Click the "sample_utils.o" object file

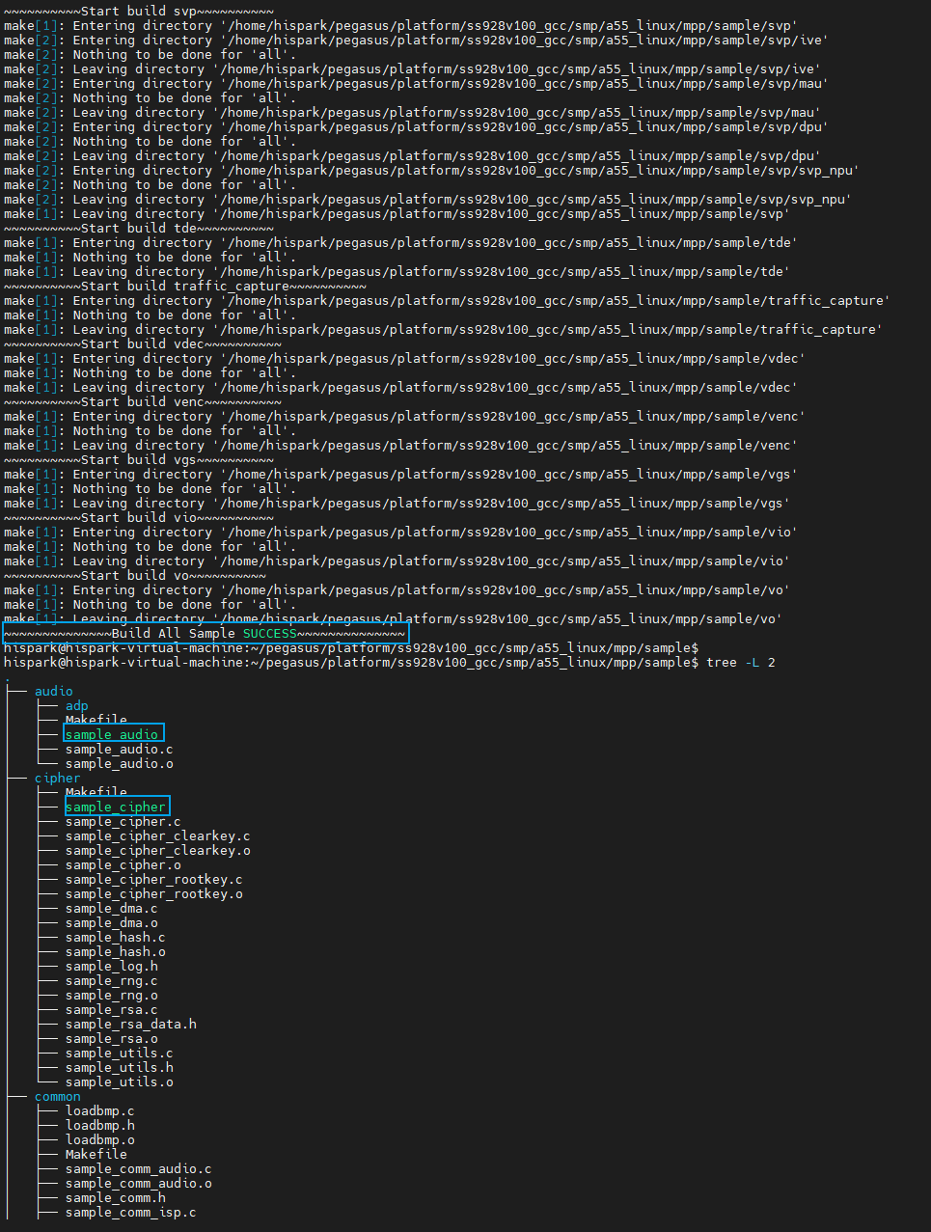[120, 1081]
